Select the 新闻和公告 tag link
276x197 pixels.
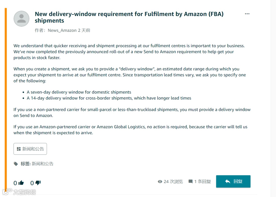coord(43,164)
